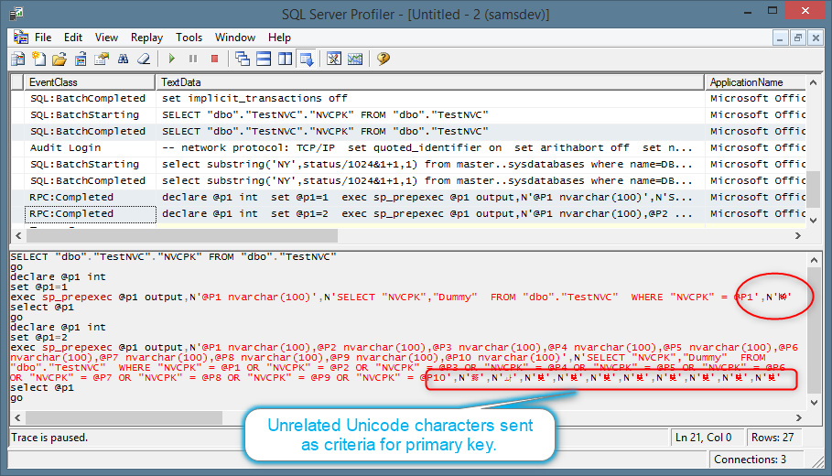Open Help with question mark icon
This screenshot has width=832, height=476.
(384, 59)
